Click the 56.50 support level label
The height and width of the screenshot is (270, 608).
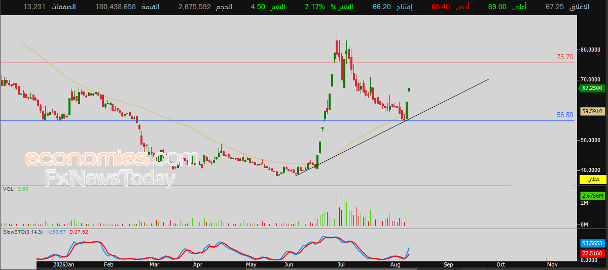564,115
